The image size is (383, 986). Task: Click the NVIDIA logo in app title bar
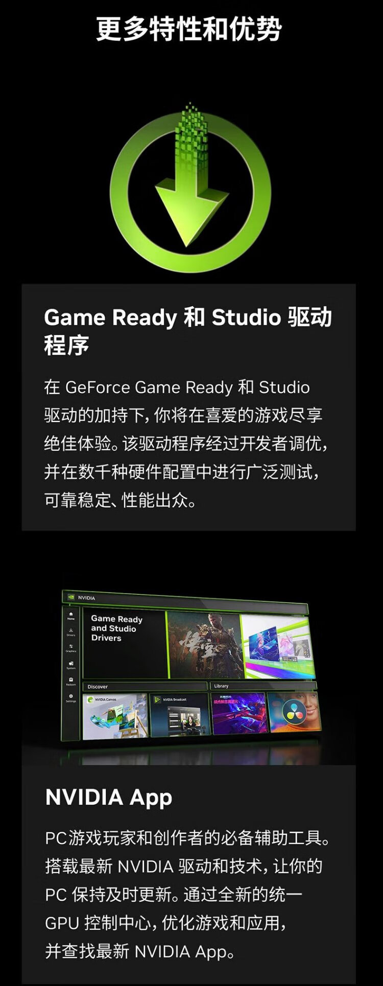point(71,597)
